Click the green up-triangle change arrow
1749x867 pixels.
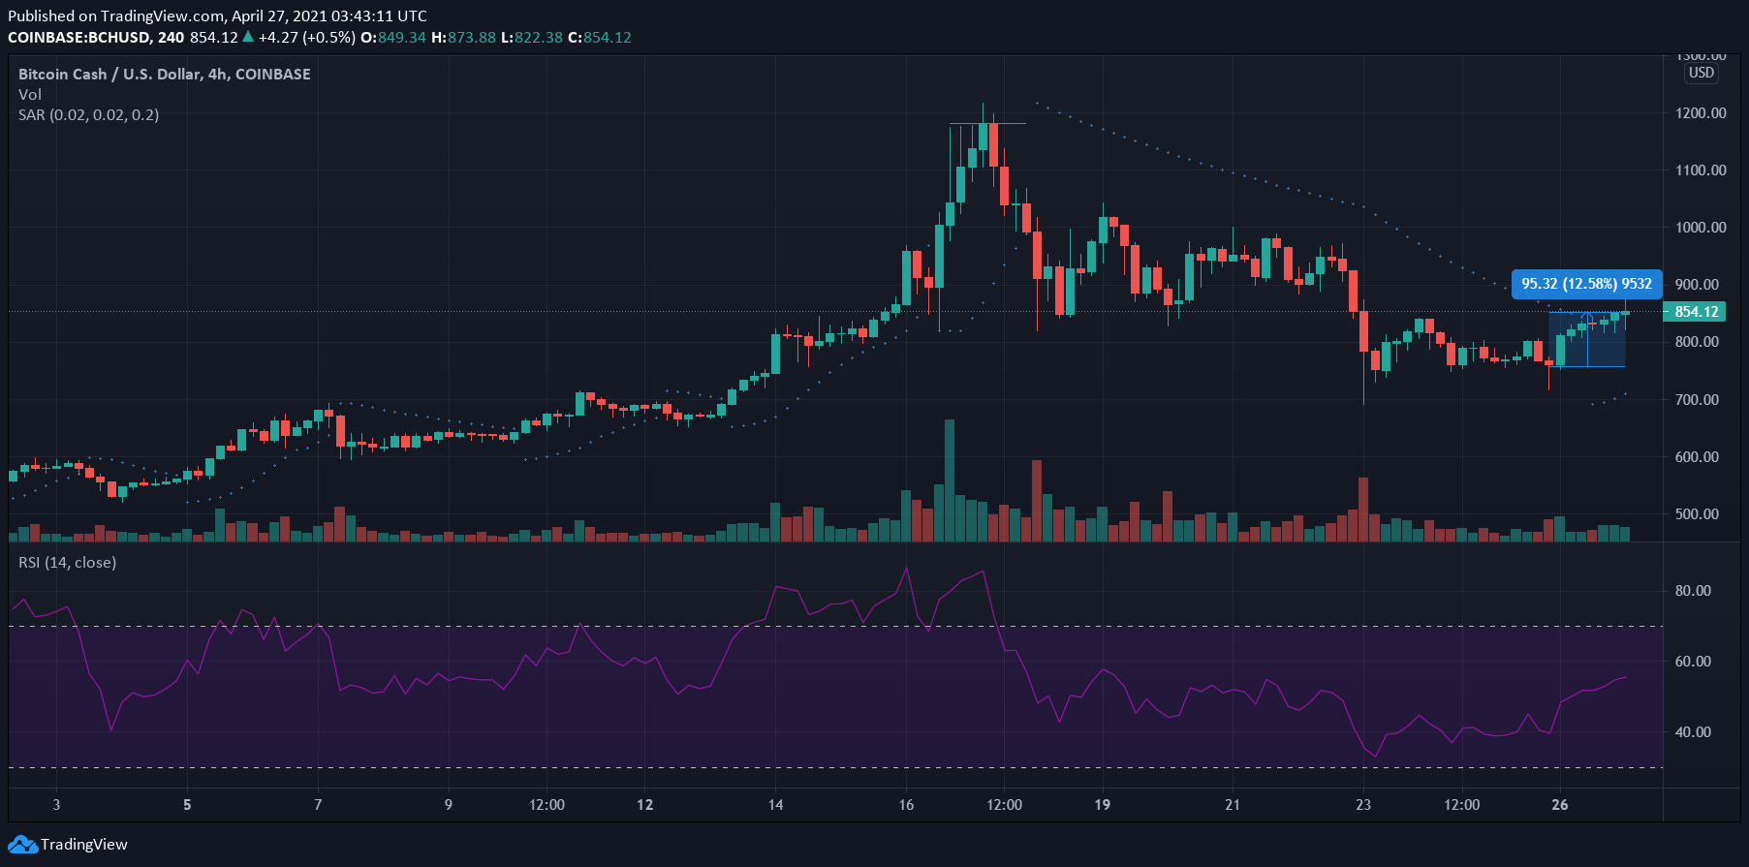pos(248,37)
